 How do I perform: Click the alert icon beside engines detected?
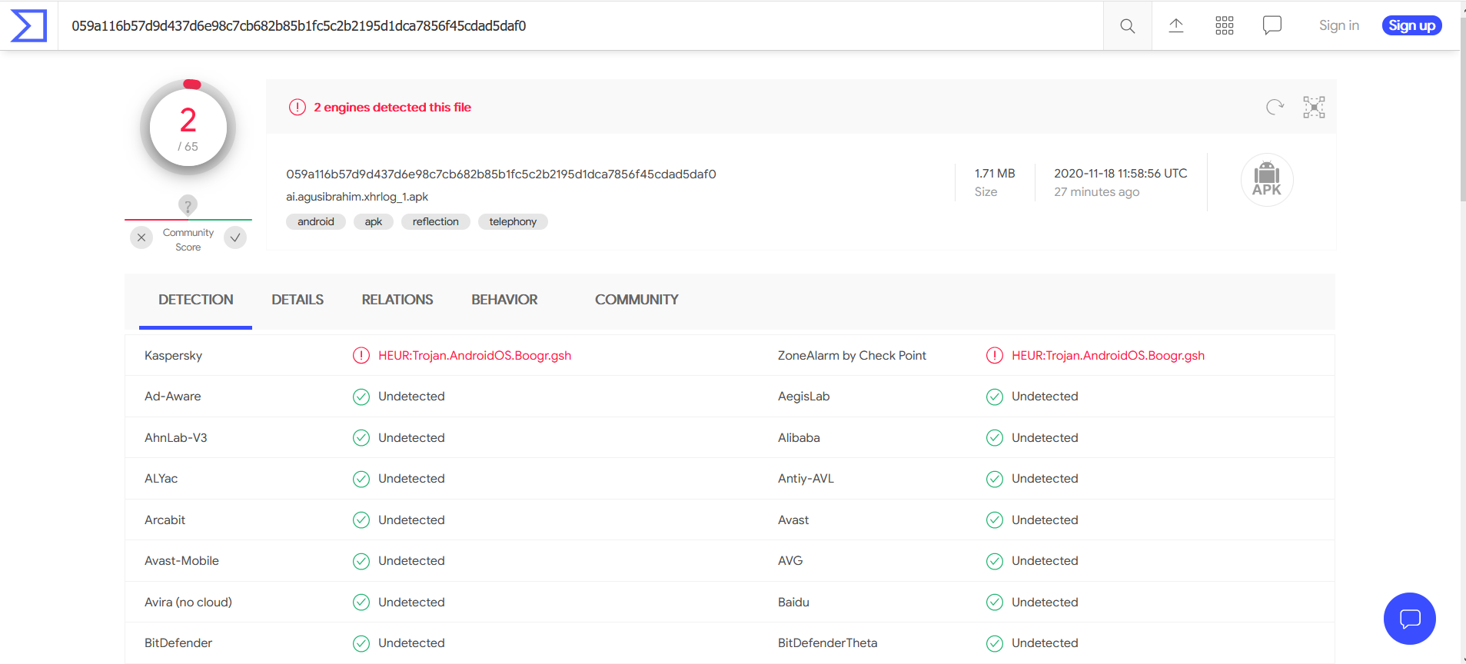point(298,108)
